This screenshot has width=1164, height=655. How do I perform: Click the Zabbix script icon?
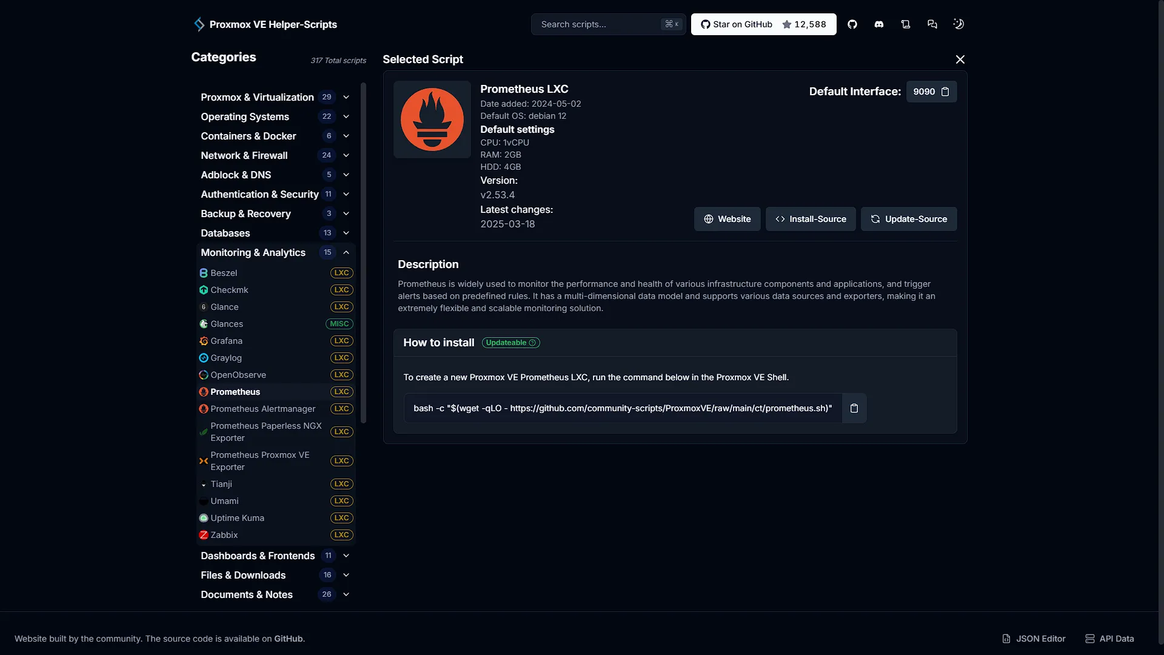(204, 535)
